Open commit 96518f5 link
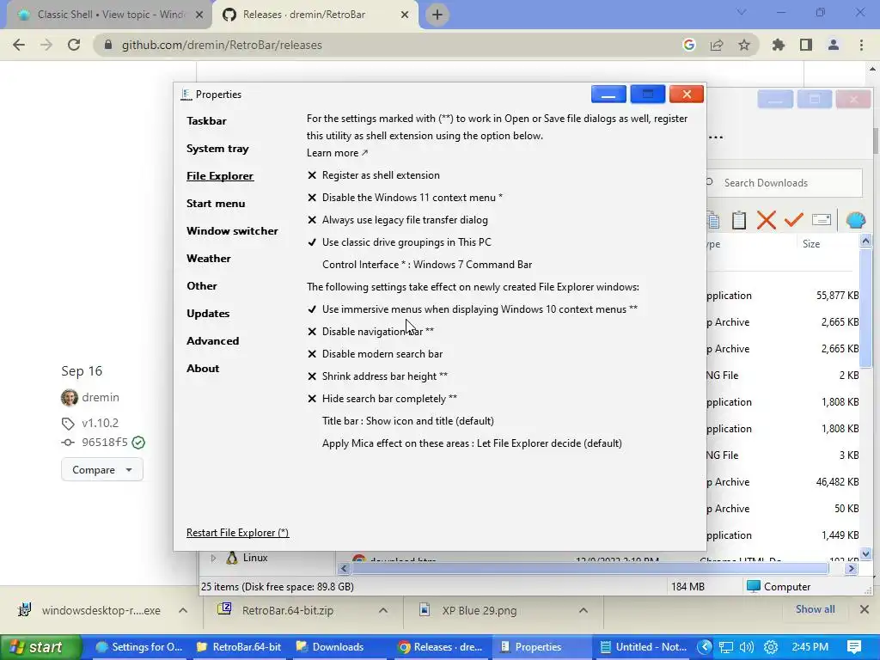This screenshot has width=880, height=660. point(104,443)
